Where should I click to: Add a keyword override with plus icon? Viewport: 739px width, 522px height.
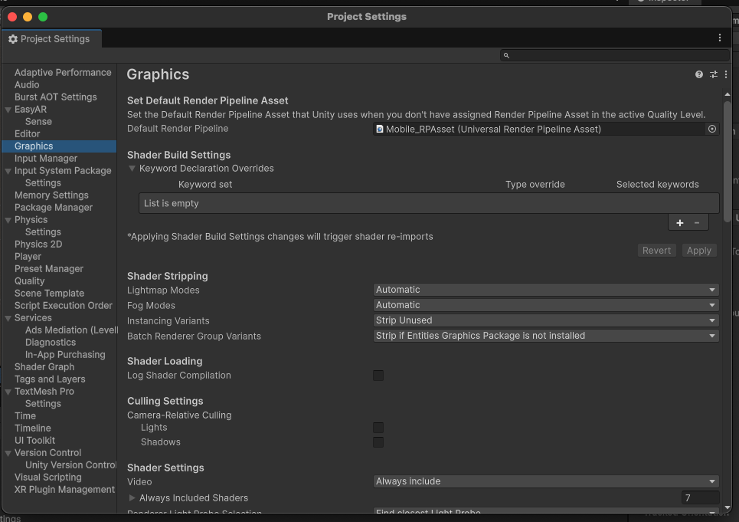679,223
